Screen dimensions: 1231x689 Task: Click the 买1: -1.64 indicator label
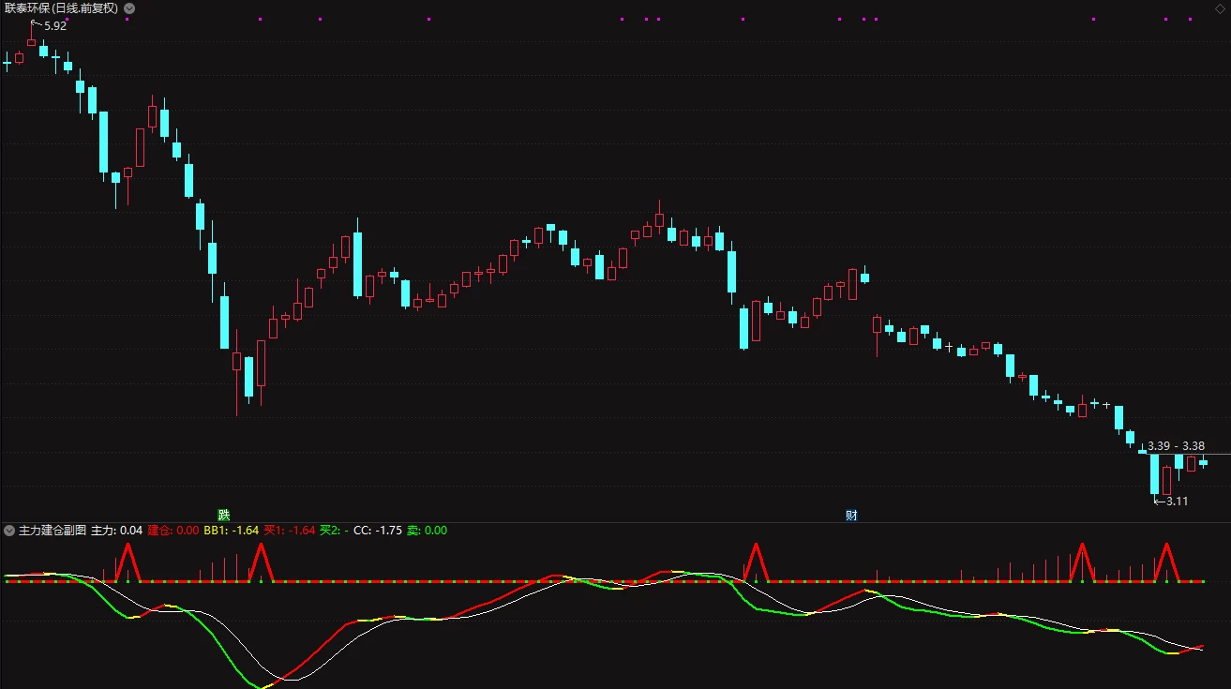[x=290, y=531]
